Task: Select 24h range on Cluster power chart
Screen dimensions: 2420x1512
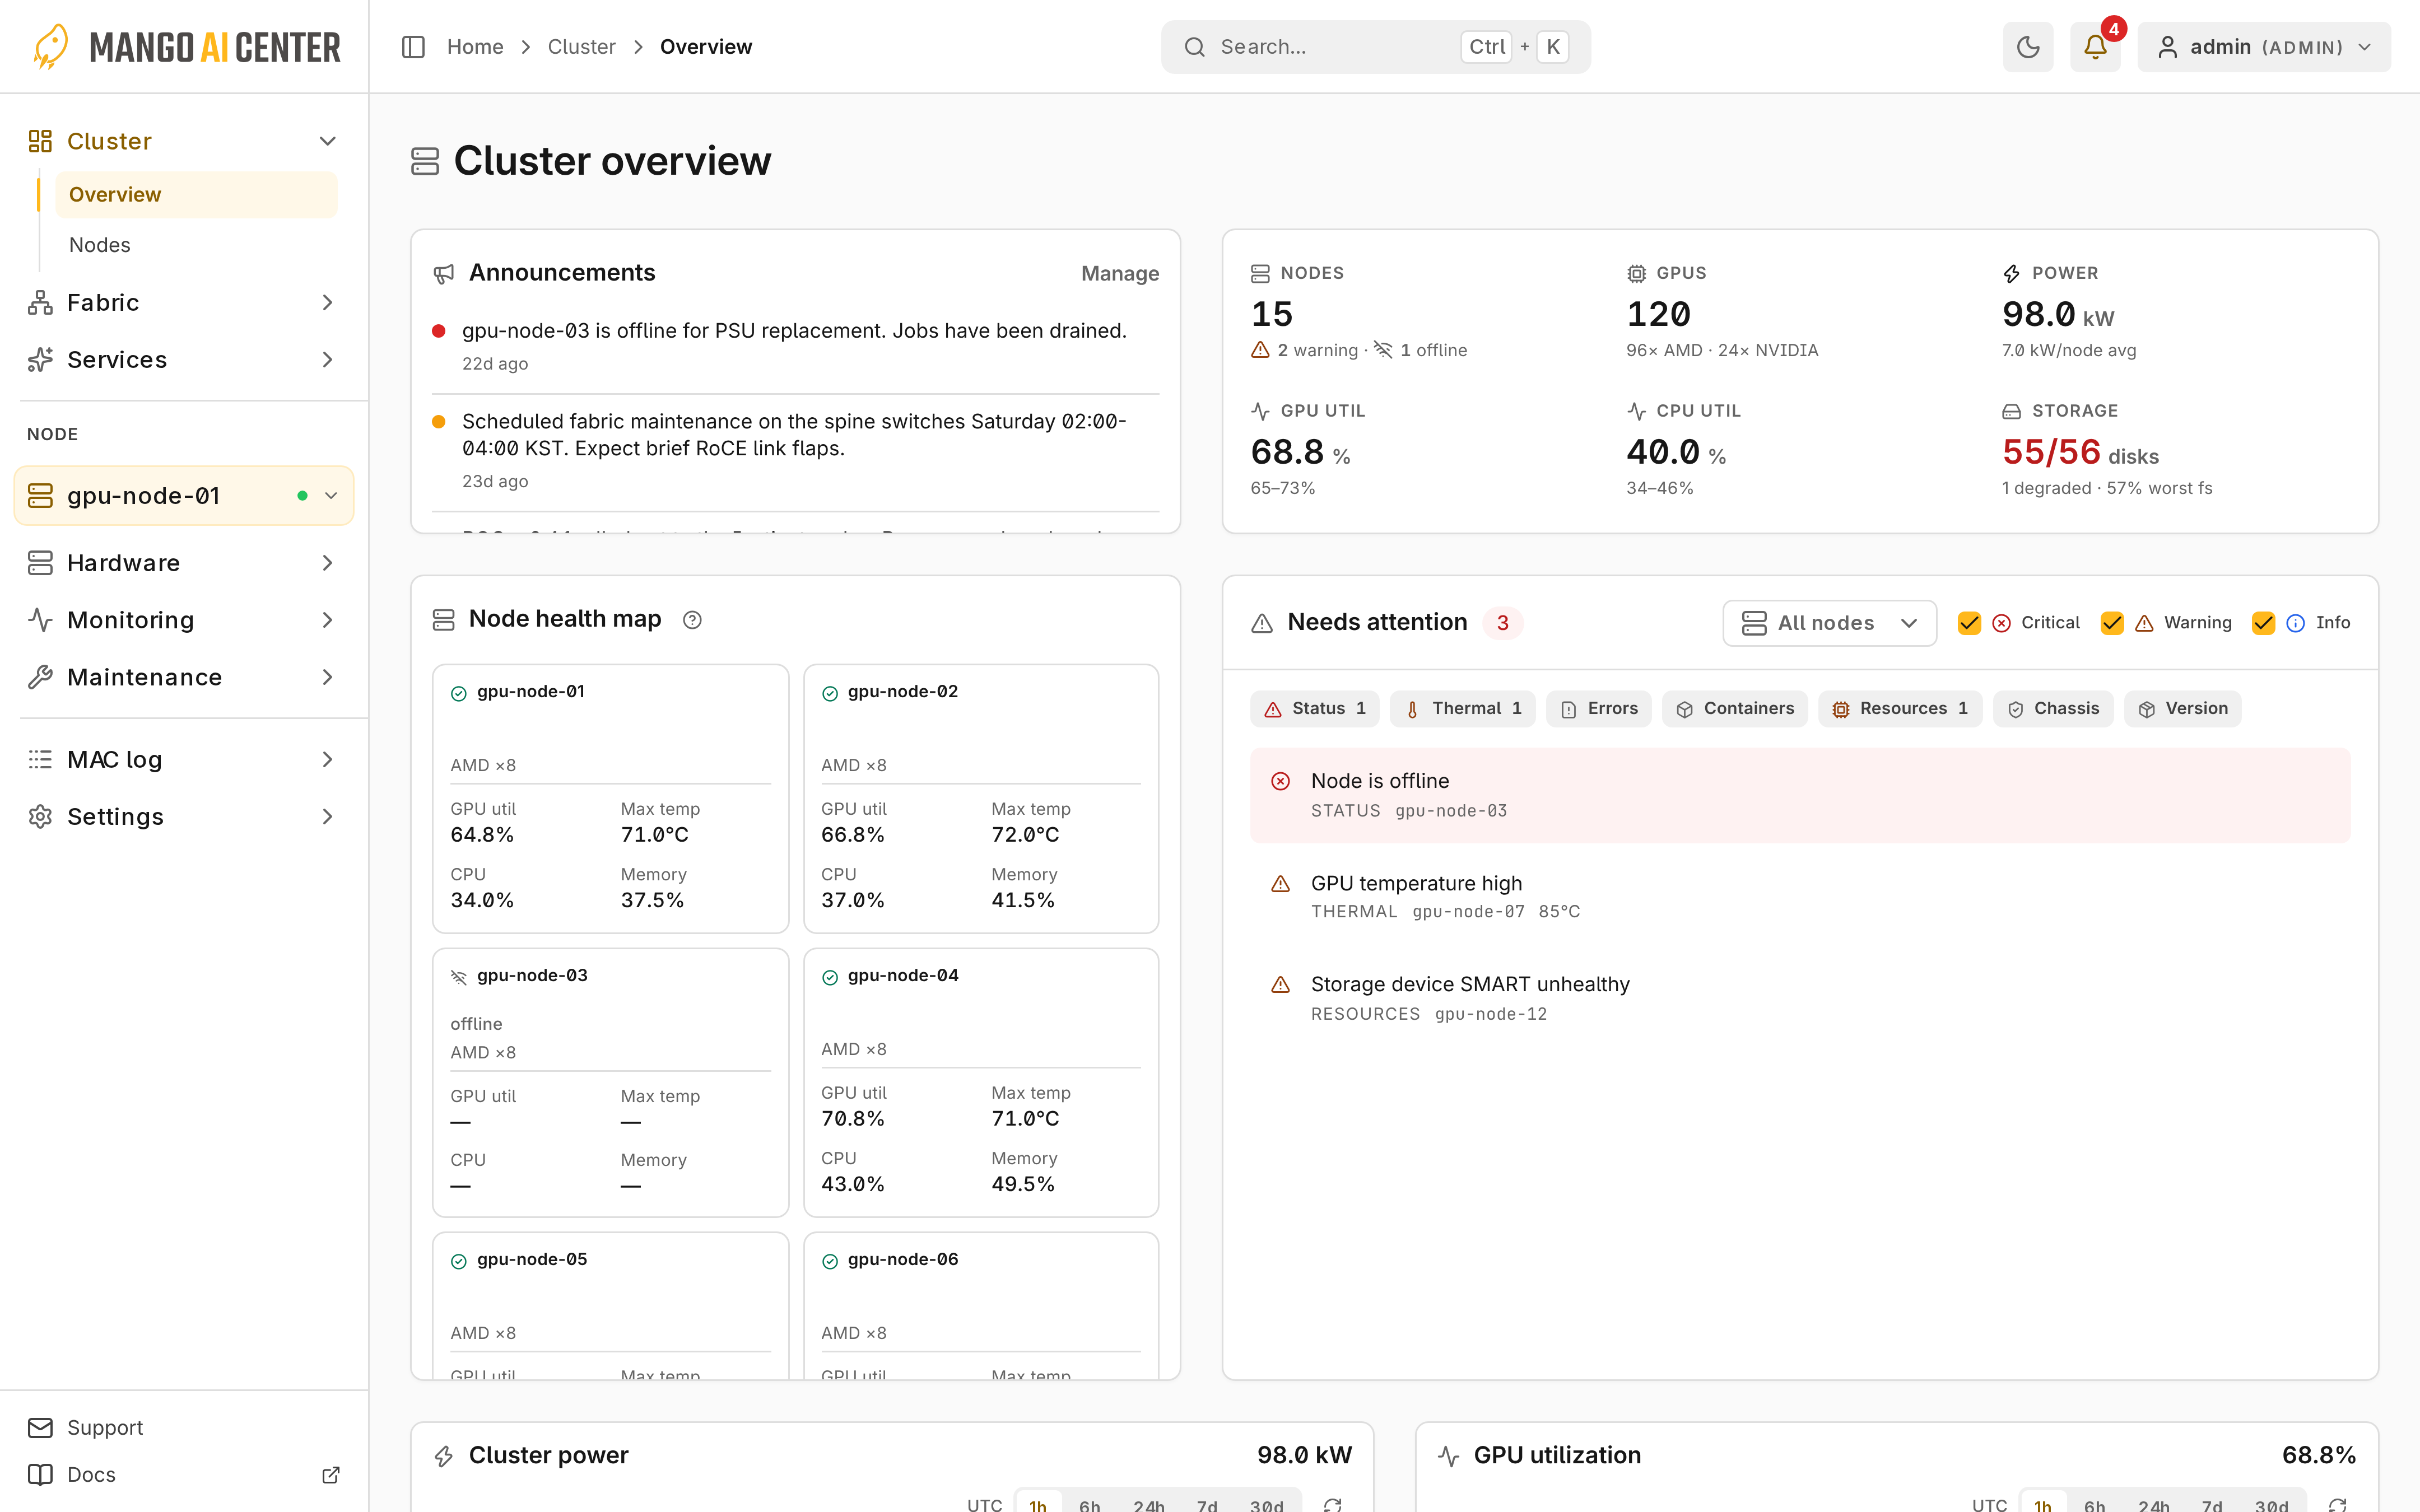Action: (1148, 1505)
